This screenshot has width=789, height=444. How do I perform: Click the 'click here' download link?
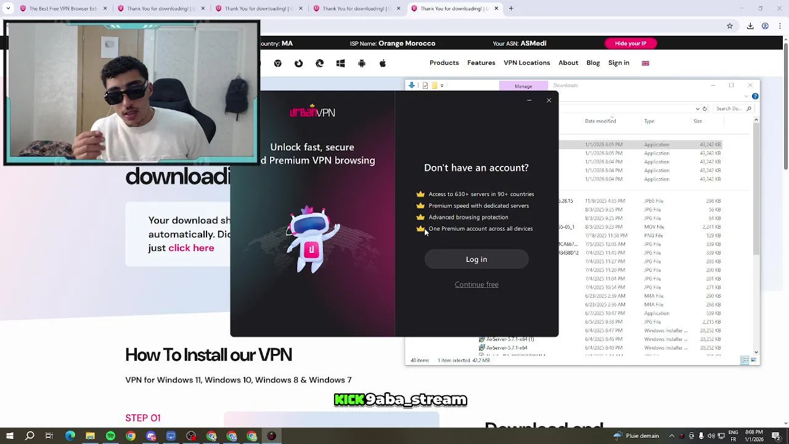(x=191, y=248)
